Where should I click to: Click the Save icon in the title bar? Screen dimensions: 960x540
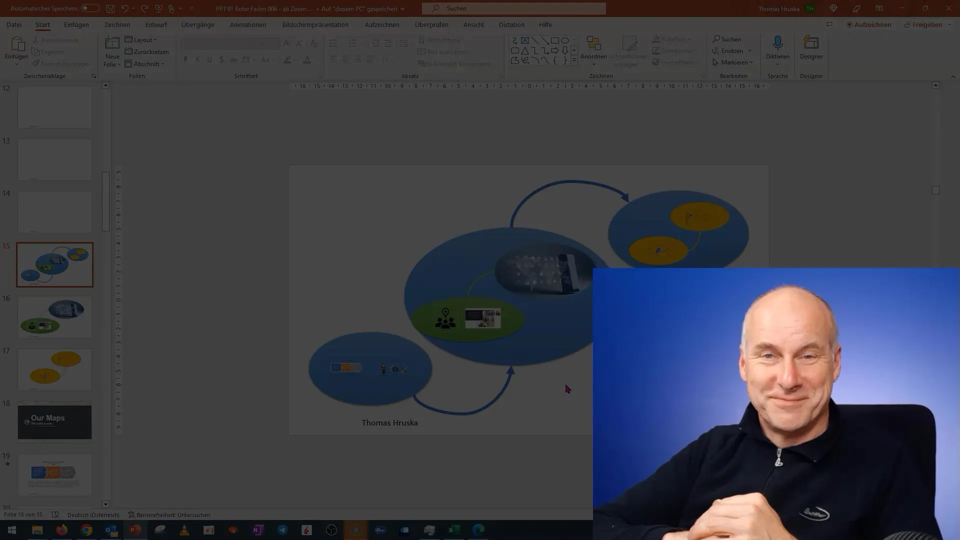pos(110,8)
